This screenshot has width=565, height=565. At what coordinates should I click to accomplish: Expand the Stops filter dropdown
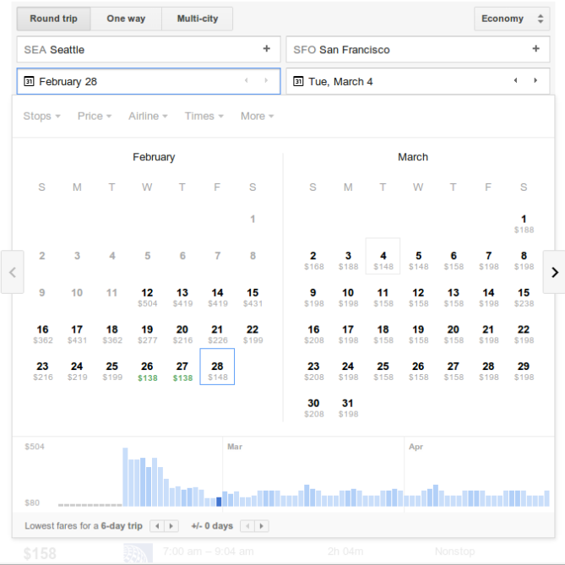[x=41, y=116]
